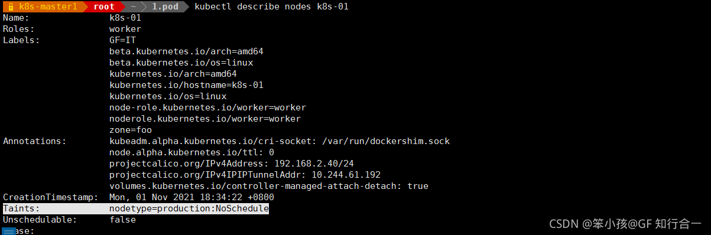The width and height of the screenshot is (711, 235).
Task: Click the red root prompt segment
Action: click(x=103, y=6)
